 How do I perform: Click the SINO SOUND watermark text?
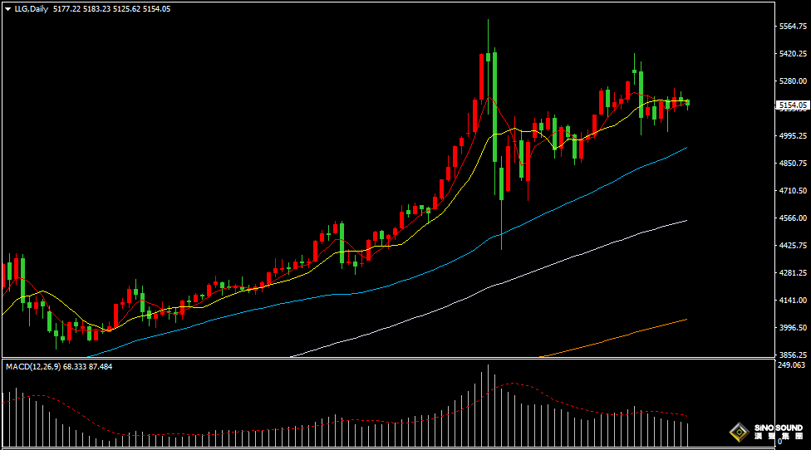(779, 429)
